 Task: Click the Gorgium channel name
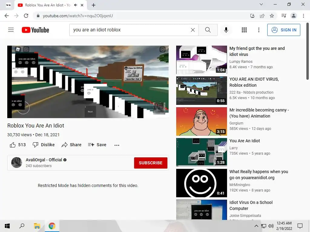(236, 123)
